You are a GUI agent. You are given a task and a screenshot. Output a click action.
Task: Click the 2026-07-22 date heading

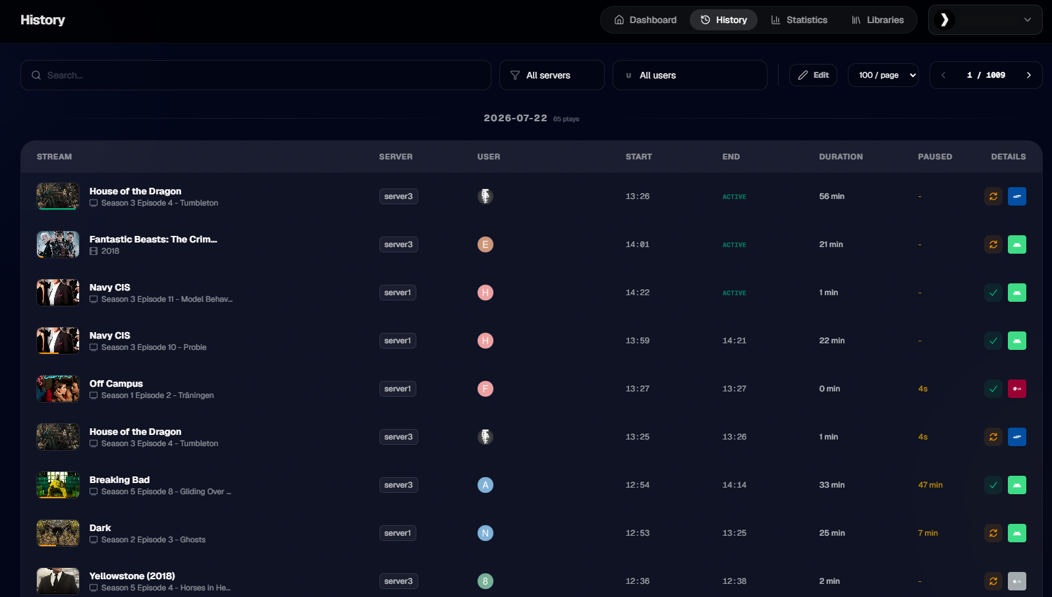click(x=516, y=118)
